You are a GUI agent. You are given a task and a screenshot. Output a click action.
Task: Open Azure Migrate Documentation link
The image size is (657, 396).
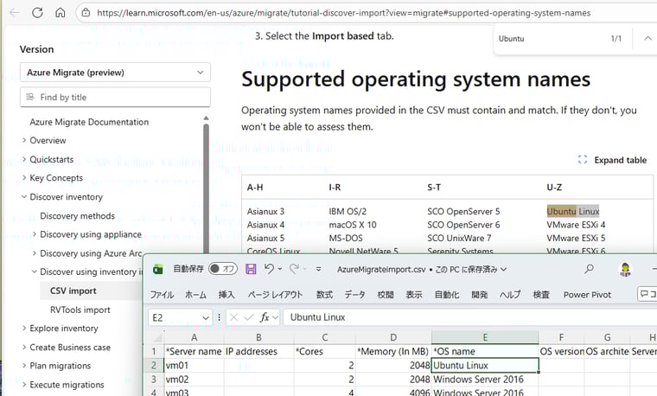pos(89,122)
